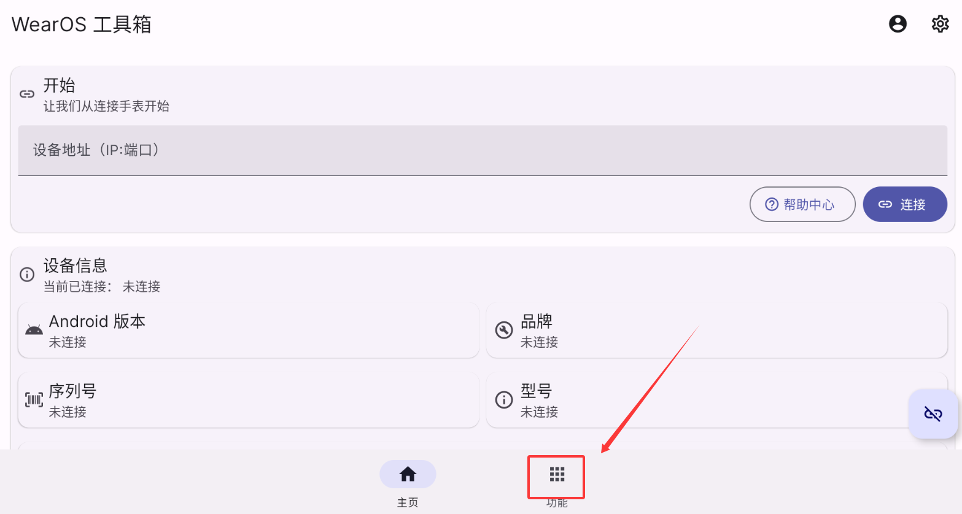Screen dimensions: 962x514
Task: Click the 连接 connect button
Action: (x=905, y=204)
